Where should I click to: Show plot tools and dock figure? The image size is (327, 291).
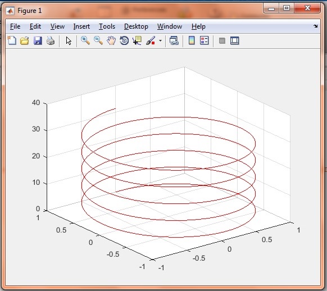click(x=235, y=40)
